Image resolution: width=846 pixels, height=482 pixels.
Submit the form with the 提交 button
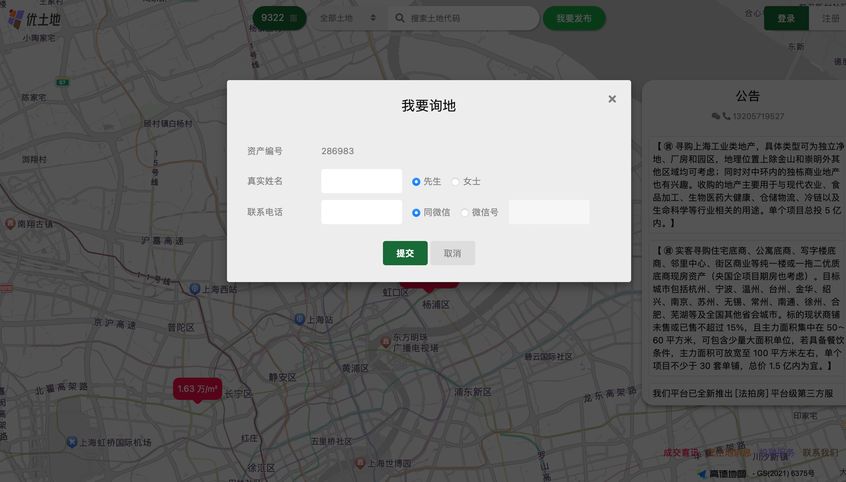click(405, 253)
